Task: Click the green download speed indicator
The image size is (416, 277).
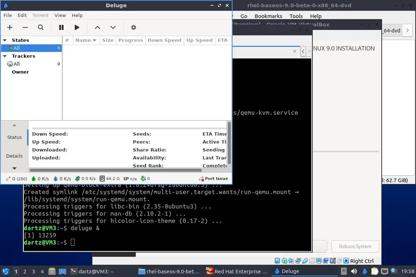Action: [40, 179]
